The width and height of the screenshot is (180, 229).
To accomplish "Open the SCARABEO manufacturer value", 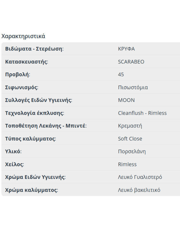I will [131, 62].
